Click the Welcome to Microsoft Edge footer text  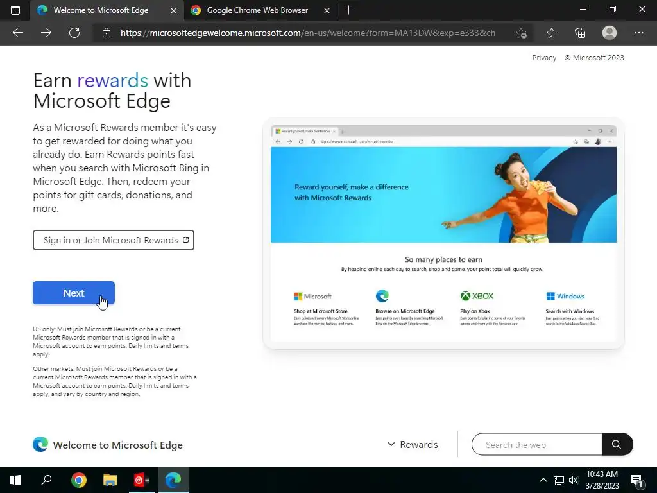tap(118, 445)
